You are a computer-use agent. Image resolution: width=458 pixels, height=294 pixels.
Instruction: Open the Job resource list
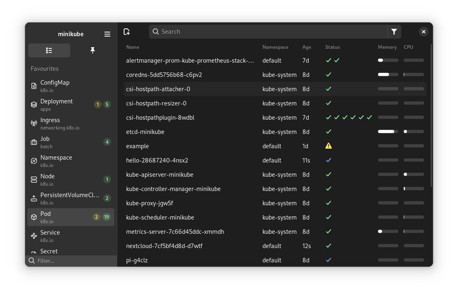point(71,142)
